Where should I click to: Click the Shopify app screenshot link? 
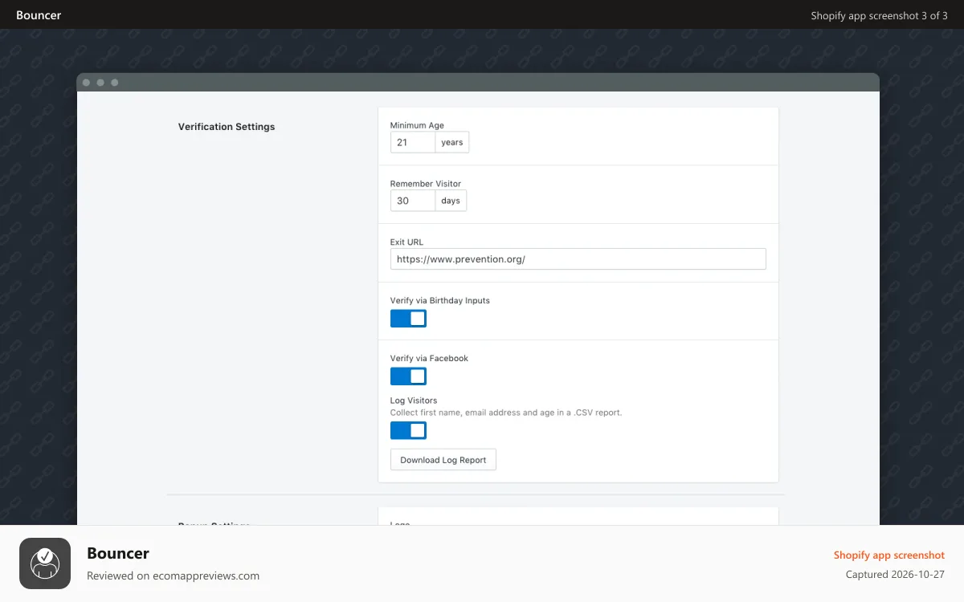pos(889,555)
